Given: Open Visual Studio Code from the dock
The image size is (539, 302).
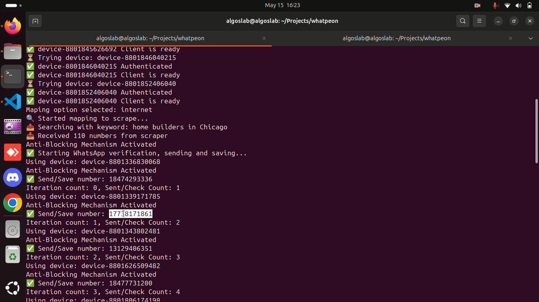Looking at the screenshot, I should (13, 102).
